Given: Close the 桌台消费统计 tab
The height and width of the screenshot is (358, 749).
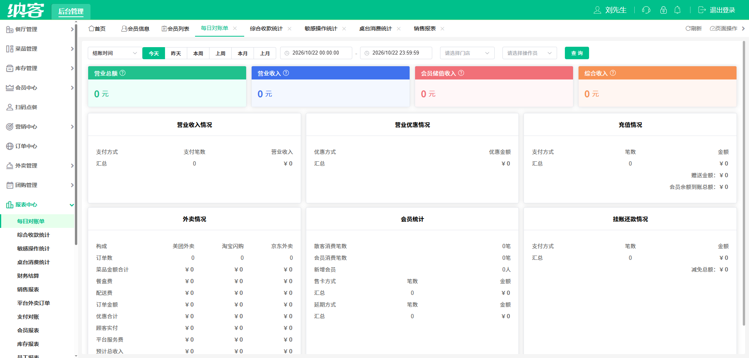Looking at the screenshot, I should point(399,29).
